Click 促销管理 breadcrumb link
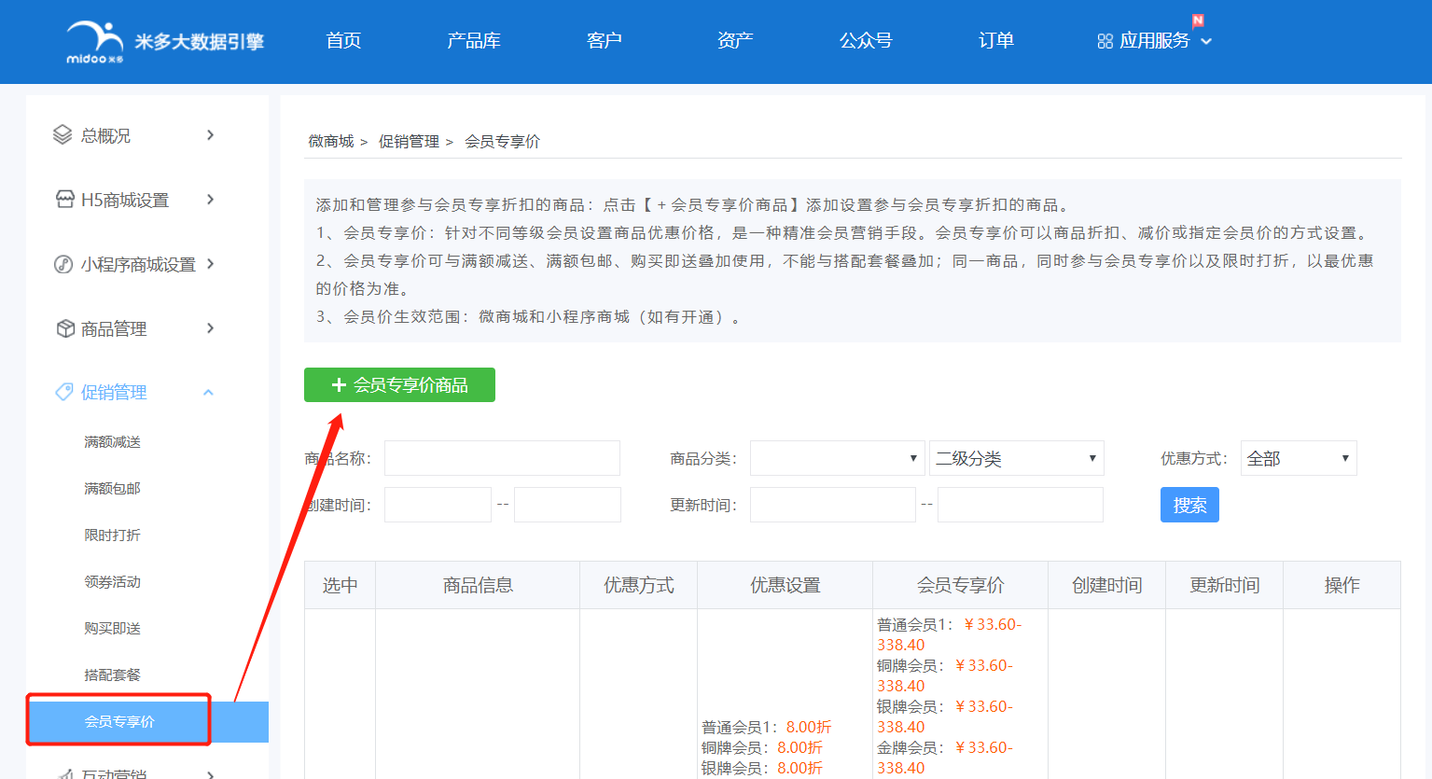Image resolution: width=1432 pixels, height=779 pixels. [x=409, y=141]
